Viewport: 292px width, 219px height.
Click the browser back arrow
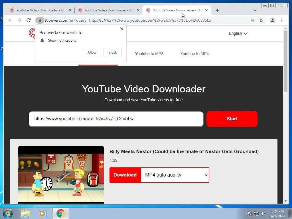click(x=10, y=20)
